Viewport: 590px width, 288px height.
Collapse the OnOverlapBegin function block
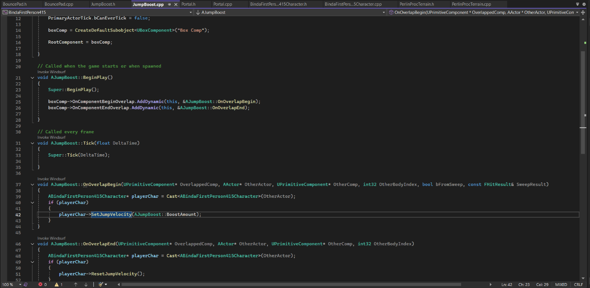(x=32, y=184)
